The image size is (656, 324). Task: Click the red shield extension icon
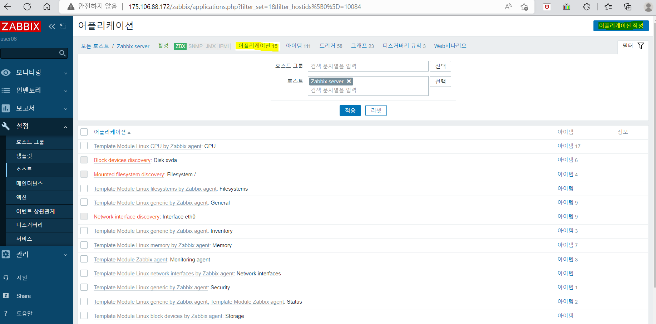pyautogui.click(x=547, y=6)
